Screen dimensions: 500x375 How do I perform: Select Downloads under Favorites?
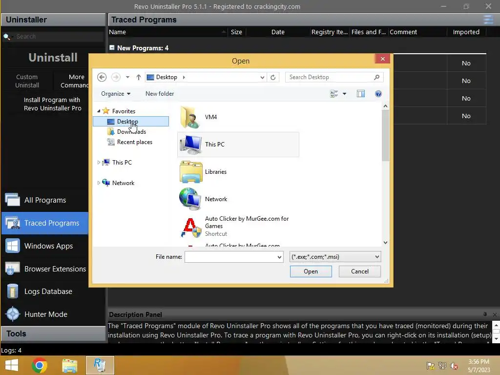coord(131,132)
